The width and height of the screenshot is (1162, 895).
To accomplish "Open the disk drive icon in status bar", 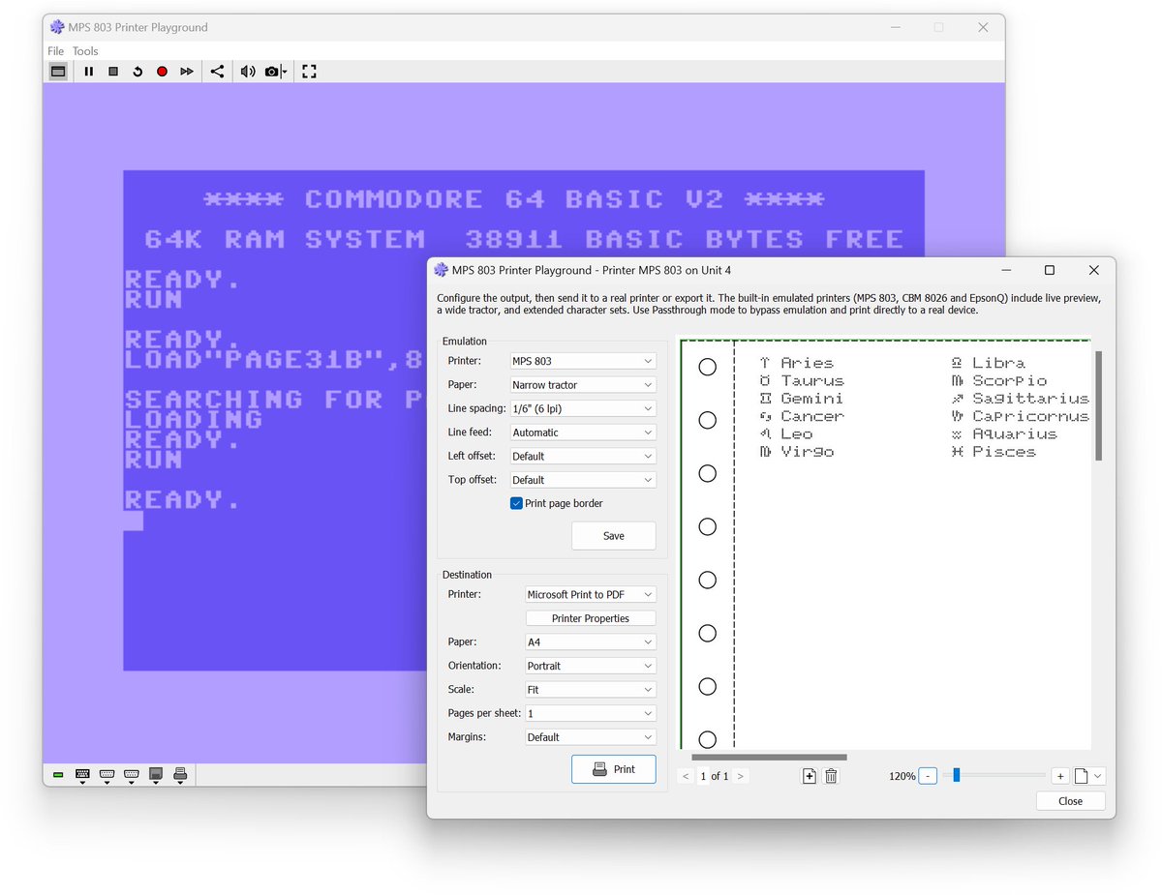I will (155, 775).
